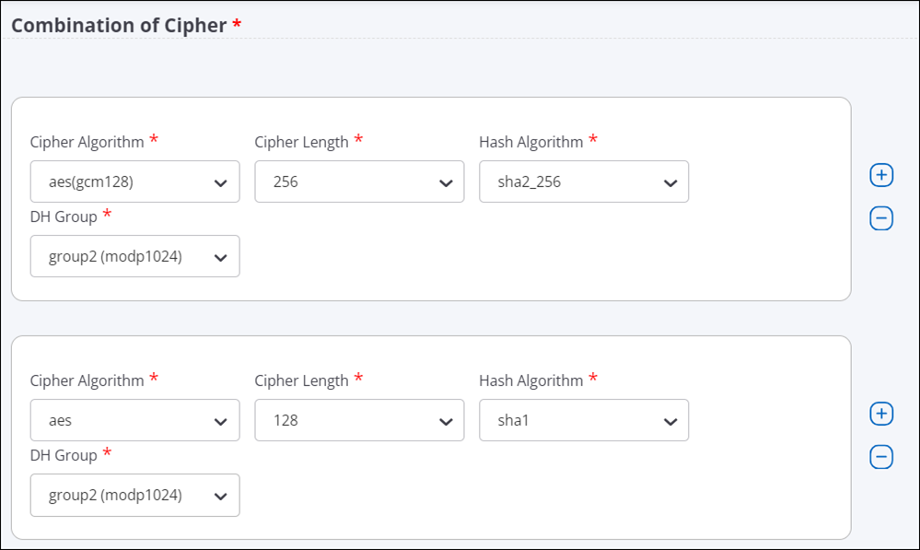Expand the Cipher Length dropdown set to 128

[359, 420]
